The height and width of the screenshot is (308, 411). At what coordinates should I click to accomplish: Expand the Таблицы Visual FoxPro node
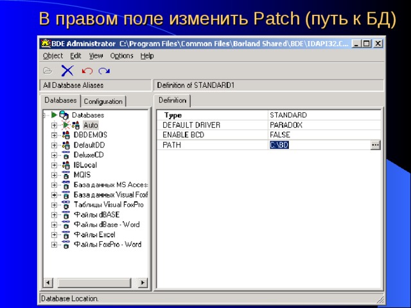(x=54, y=205)
